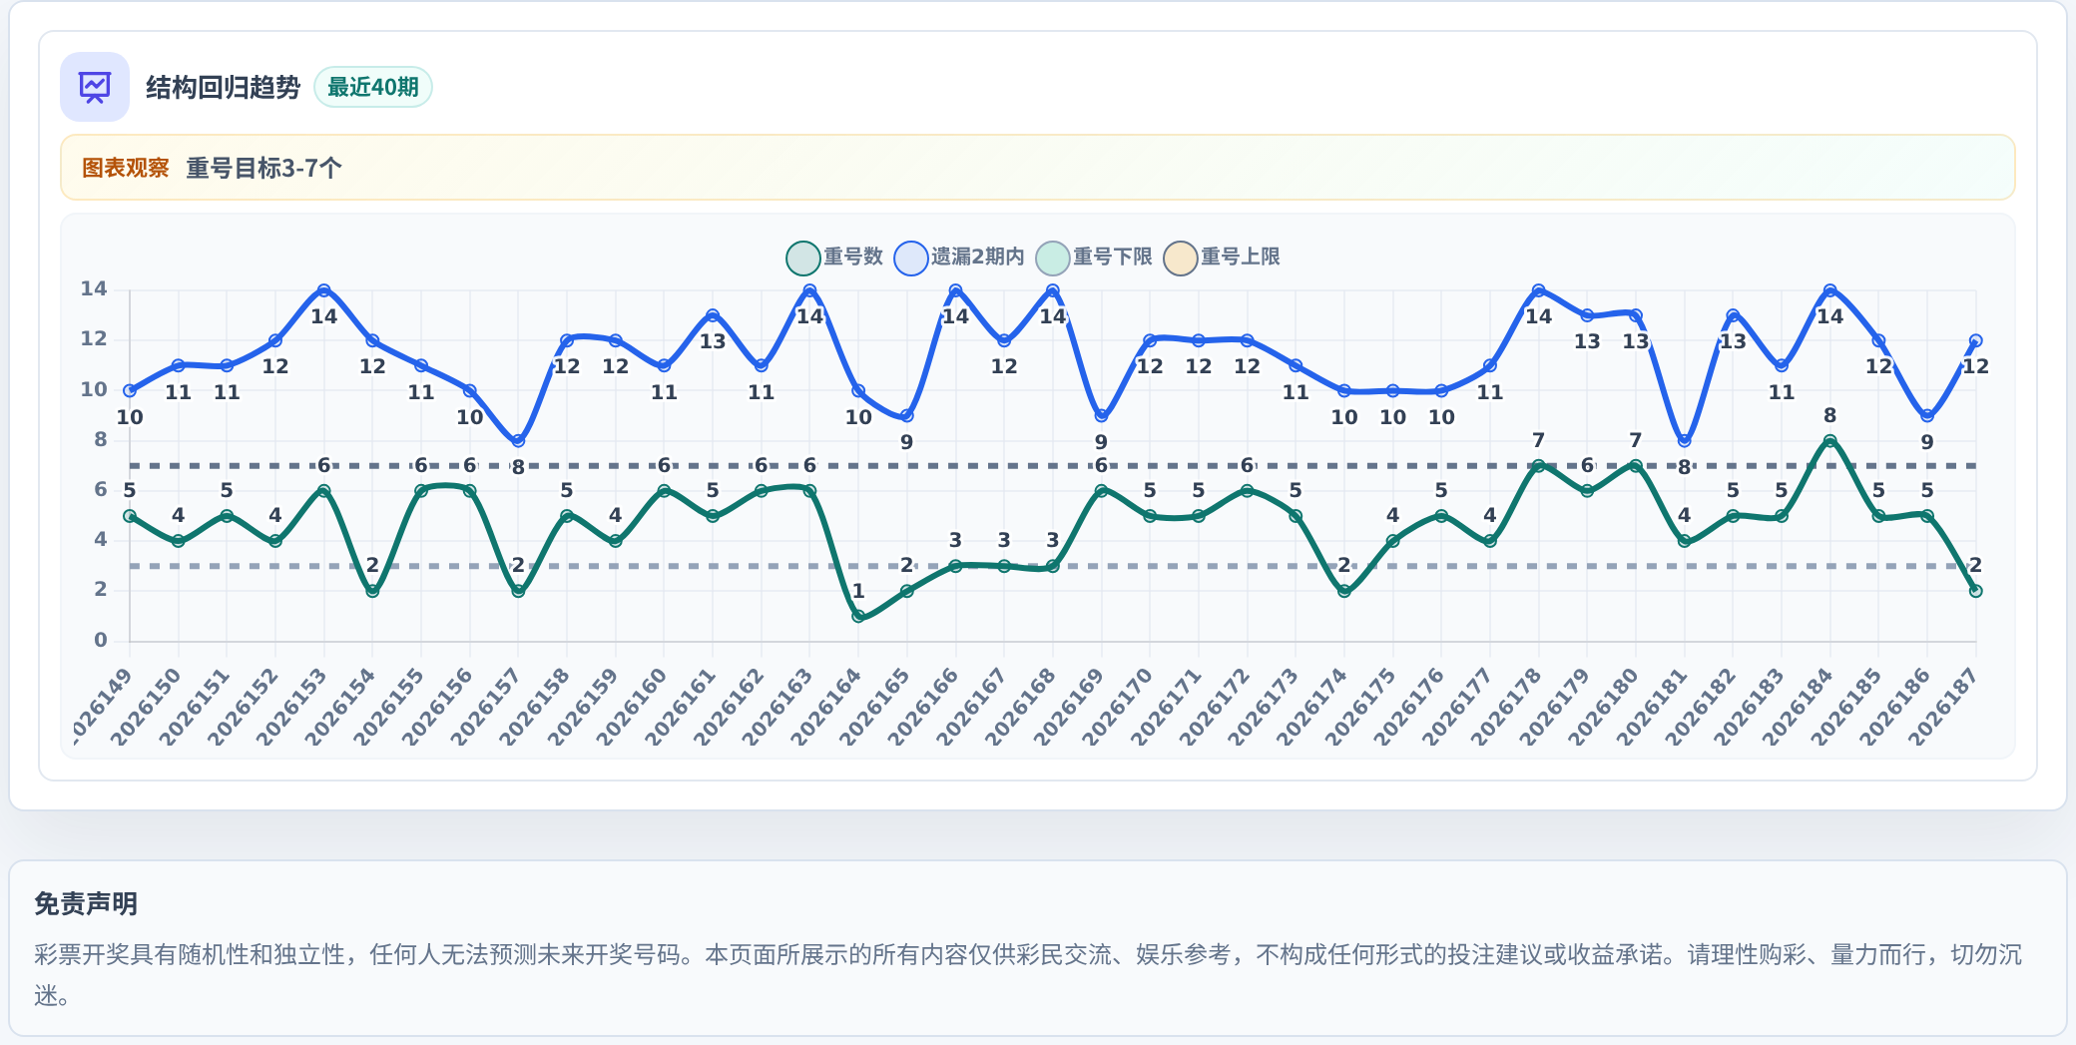Click the 结构回归趋势 heading
This screenshot has height=1045, width=2076.
(x=223, y=88)
